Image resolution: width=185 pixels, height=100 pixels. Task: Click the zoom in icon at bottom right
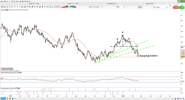click(181, 98)
